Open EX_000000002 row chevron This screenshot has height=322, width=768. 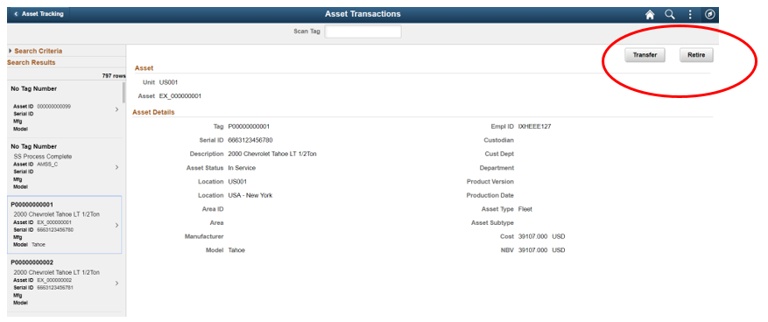[116, 283]
